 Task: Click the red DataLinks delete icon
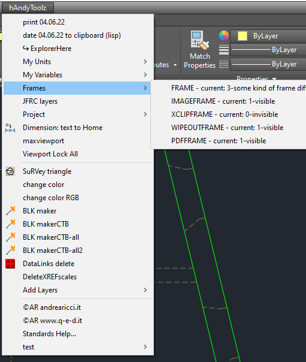[10, 264]
